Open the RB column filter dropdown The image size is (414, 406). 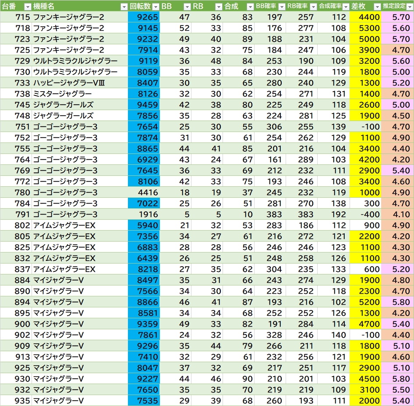(x=219, y=7)
